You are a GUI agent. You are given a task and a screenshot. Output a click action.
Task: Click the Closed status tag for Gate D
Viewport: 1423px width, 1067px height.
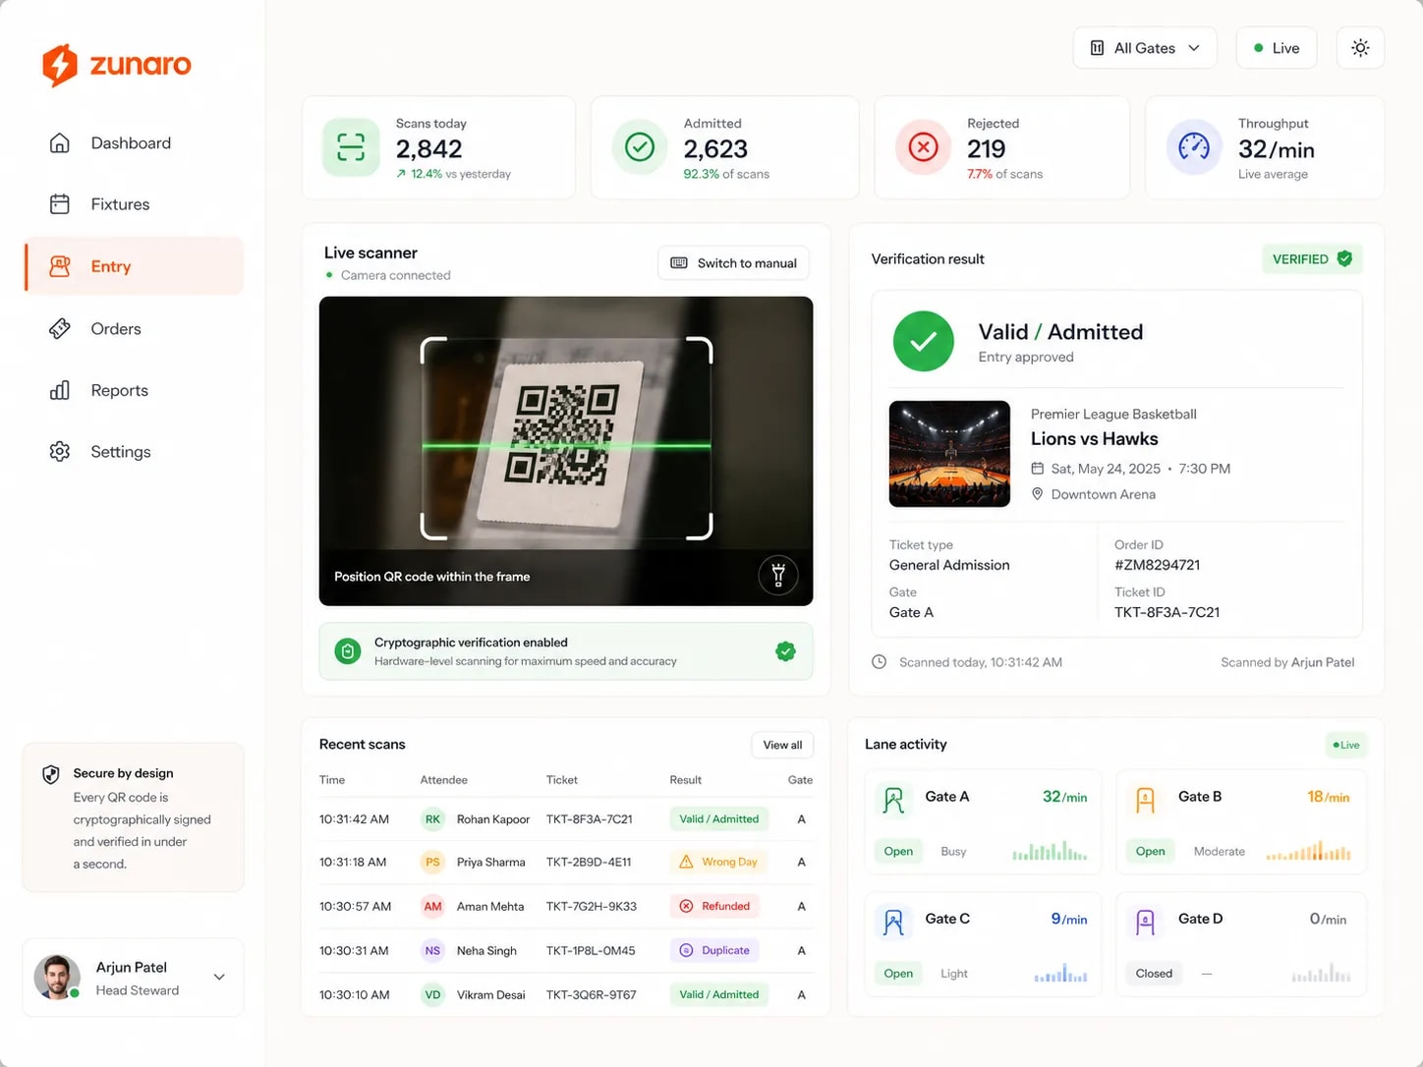tap(1154, 973)
